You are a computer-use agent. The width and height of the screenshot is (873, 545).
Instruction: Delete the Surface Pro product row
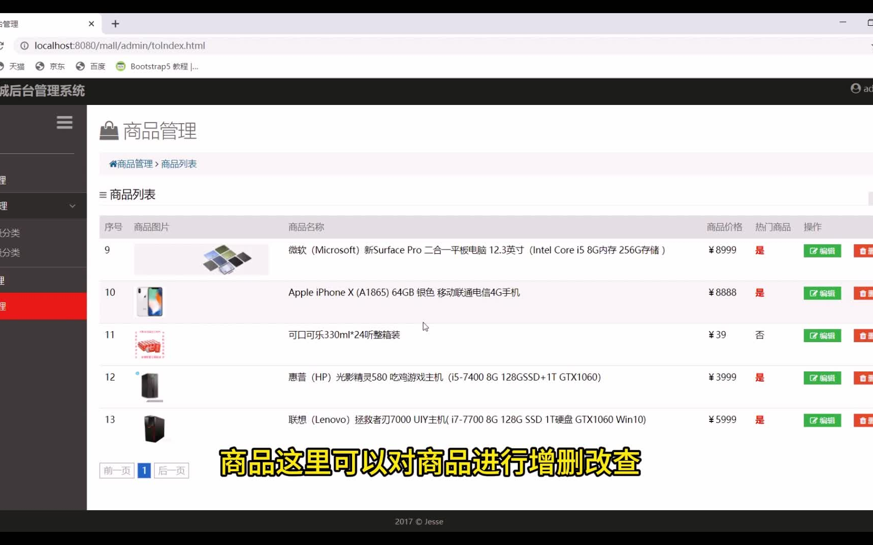[863, 251]
